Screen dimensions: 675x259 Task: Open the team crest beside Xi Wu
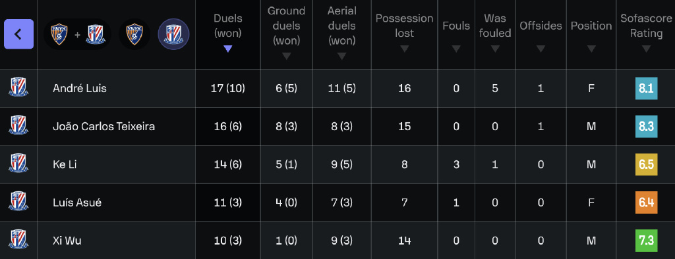pyautogui.click(x=18, y=240)
